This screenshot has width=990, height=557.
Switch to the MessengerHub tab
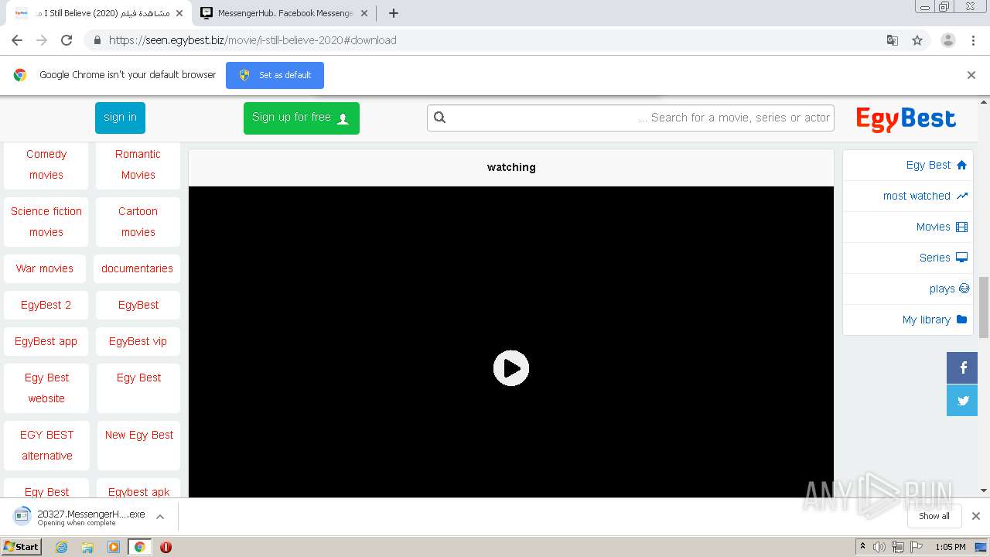(x=285, y=13)
